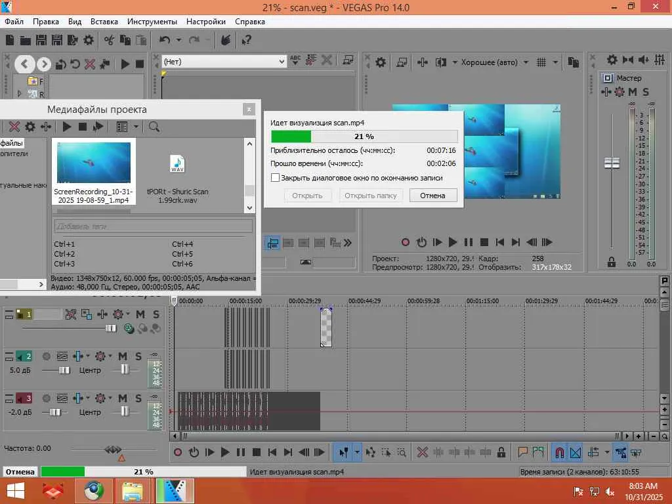
Task: Click Stop in the timeline transport bar
Action: pos(257,452)
